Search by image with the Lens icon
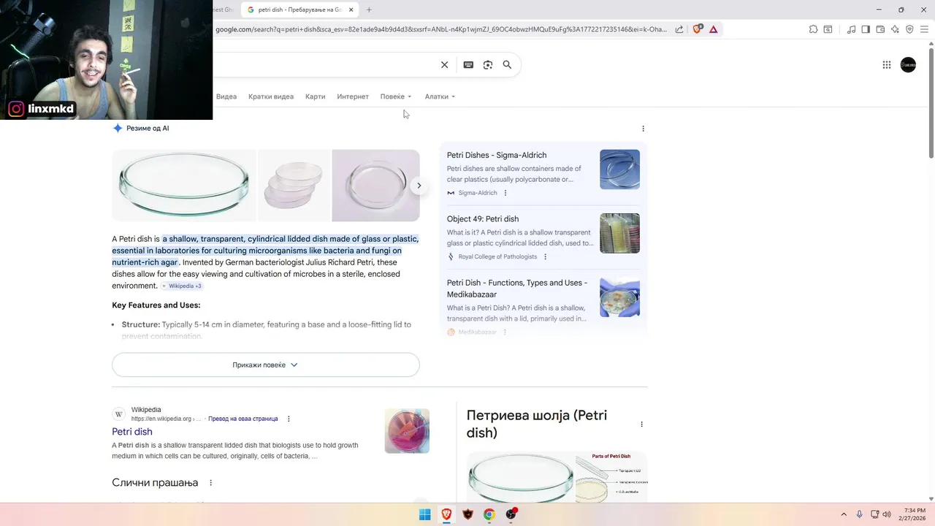The image size is (935, 526). pos(488,65)
